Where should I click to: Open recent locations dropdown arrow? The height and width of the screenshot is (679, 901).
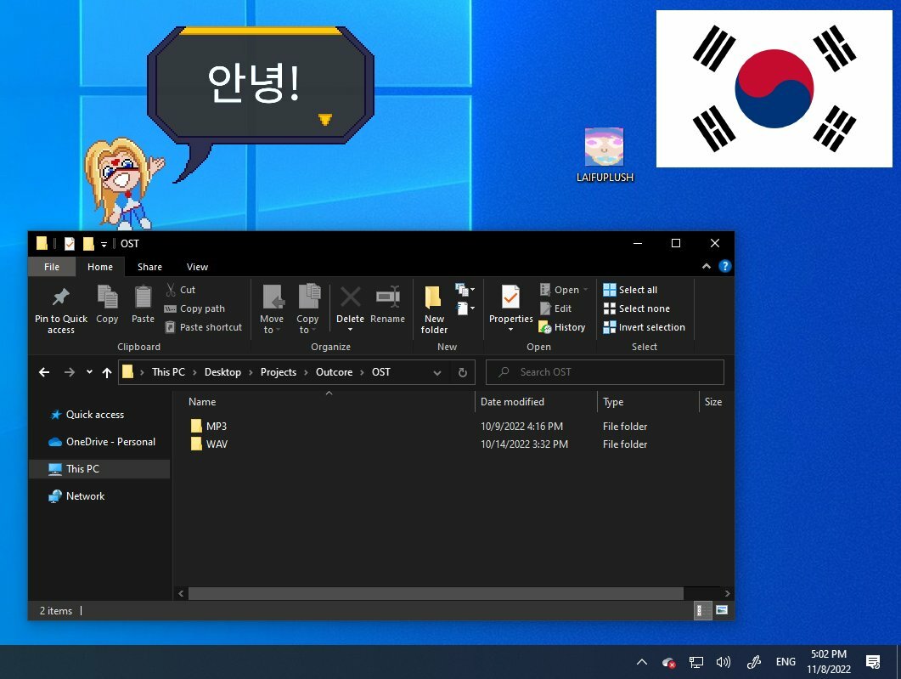[89, 372]
